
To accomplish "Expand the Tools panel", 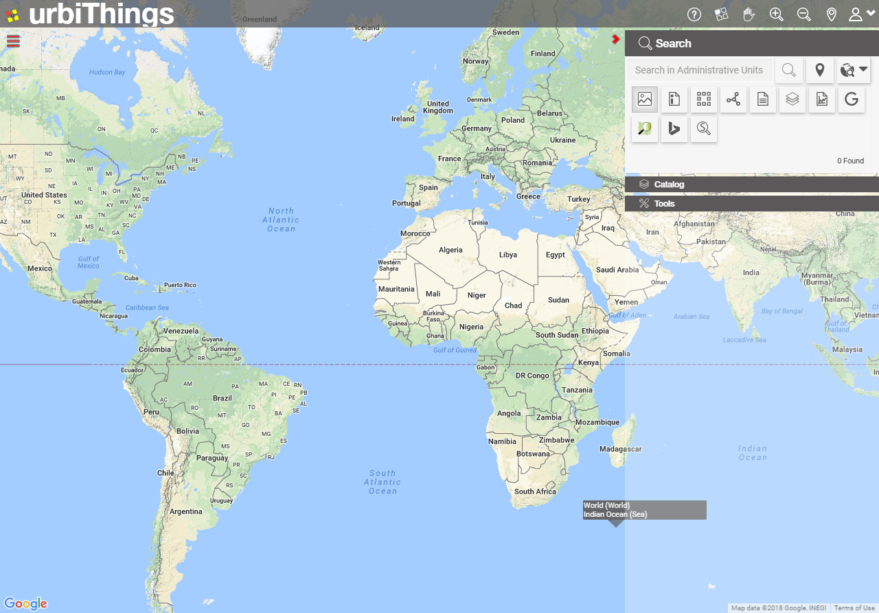I will [752, 203].
